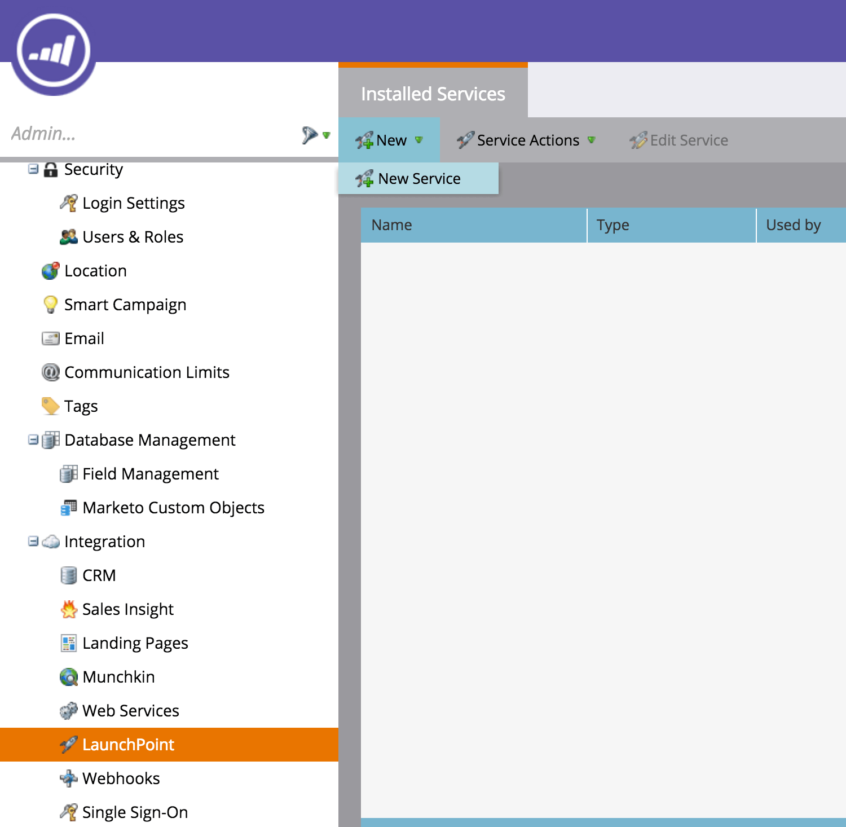The image size is (846, 827).
Task: Collapse the Security tree node
Action: click(x=33, y=169)
